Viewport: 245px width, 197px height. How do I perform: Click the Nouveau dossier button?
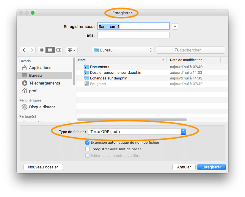(x=43, y=167)
